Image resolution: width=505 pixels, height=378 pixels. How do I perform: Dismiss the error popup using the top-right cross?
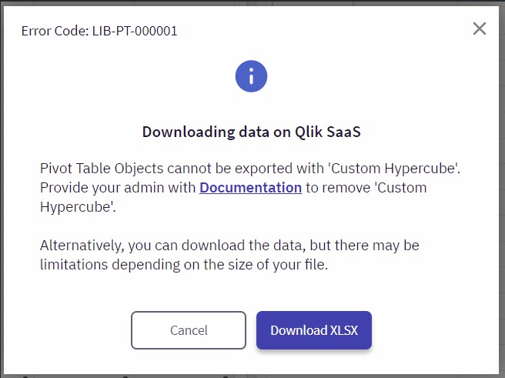tap(480, 28)
